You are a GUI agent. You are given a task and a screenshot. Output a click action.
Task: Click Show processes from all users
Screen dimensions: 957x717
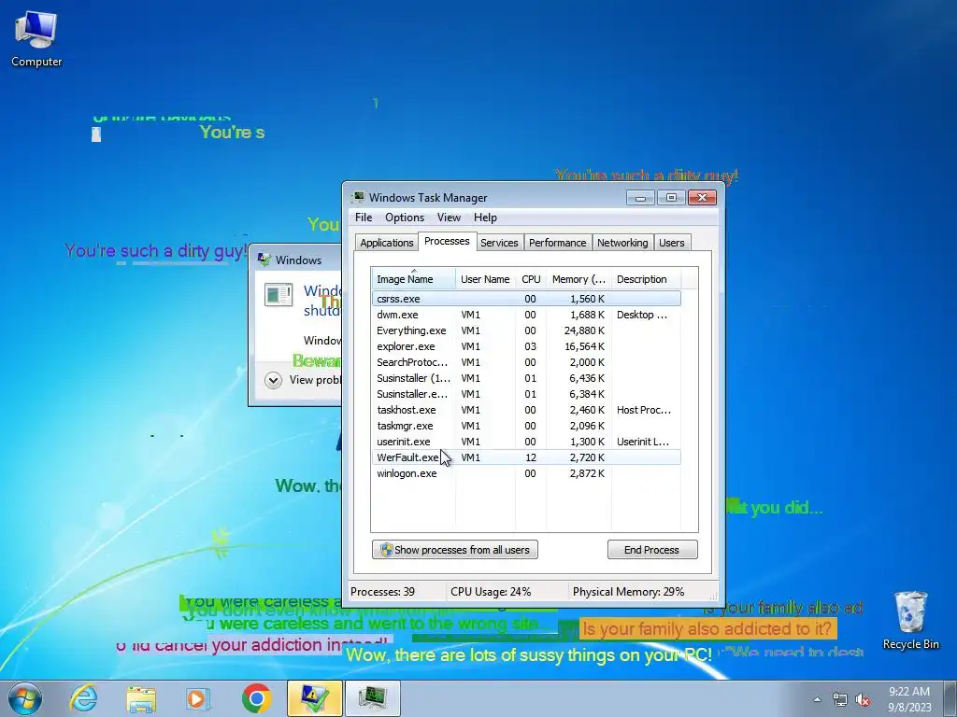[455, 549]
